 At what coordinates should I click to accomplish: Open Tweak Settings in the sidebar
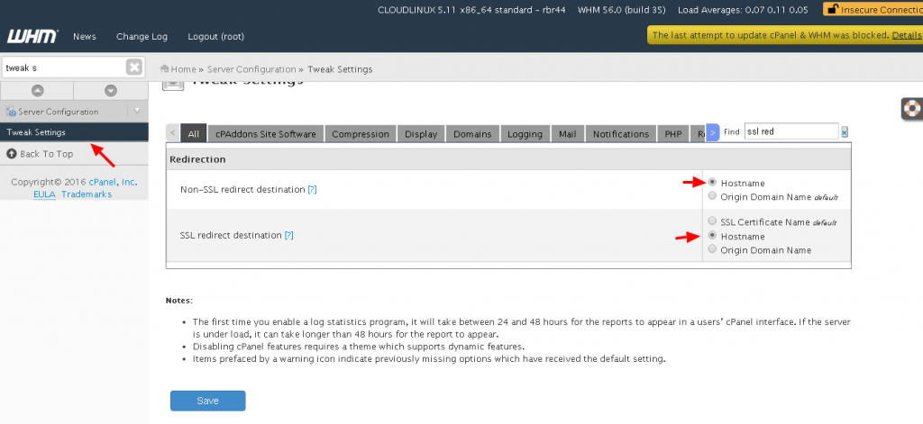coord(74,132)
